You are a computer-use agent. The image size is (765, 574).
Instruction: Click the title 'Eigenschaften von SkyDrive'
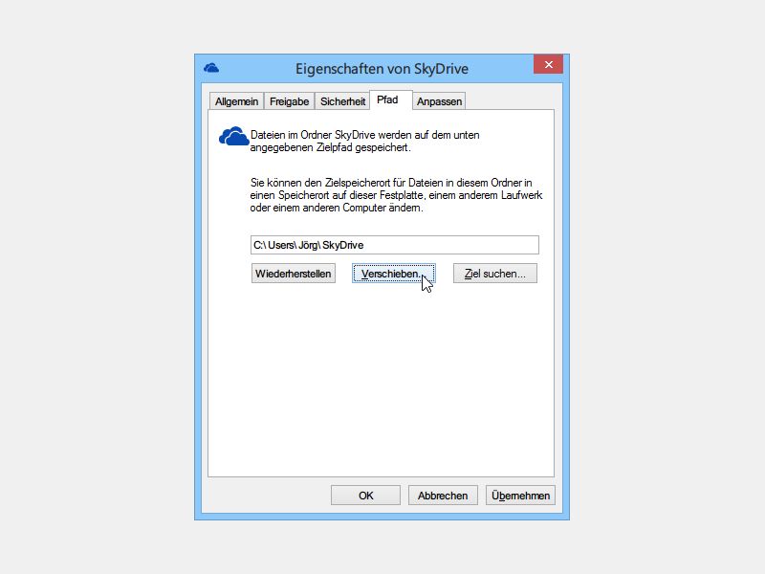coord(382,69)
